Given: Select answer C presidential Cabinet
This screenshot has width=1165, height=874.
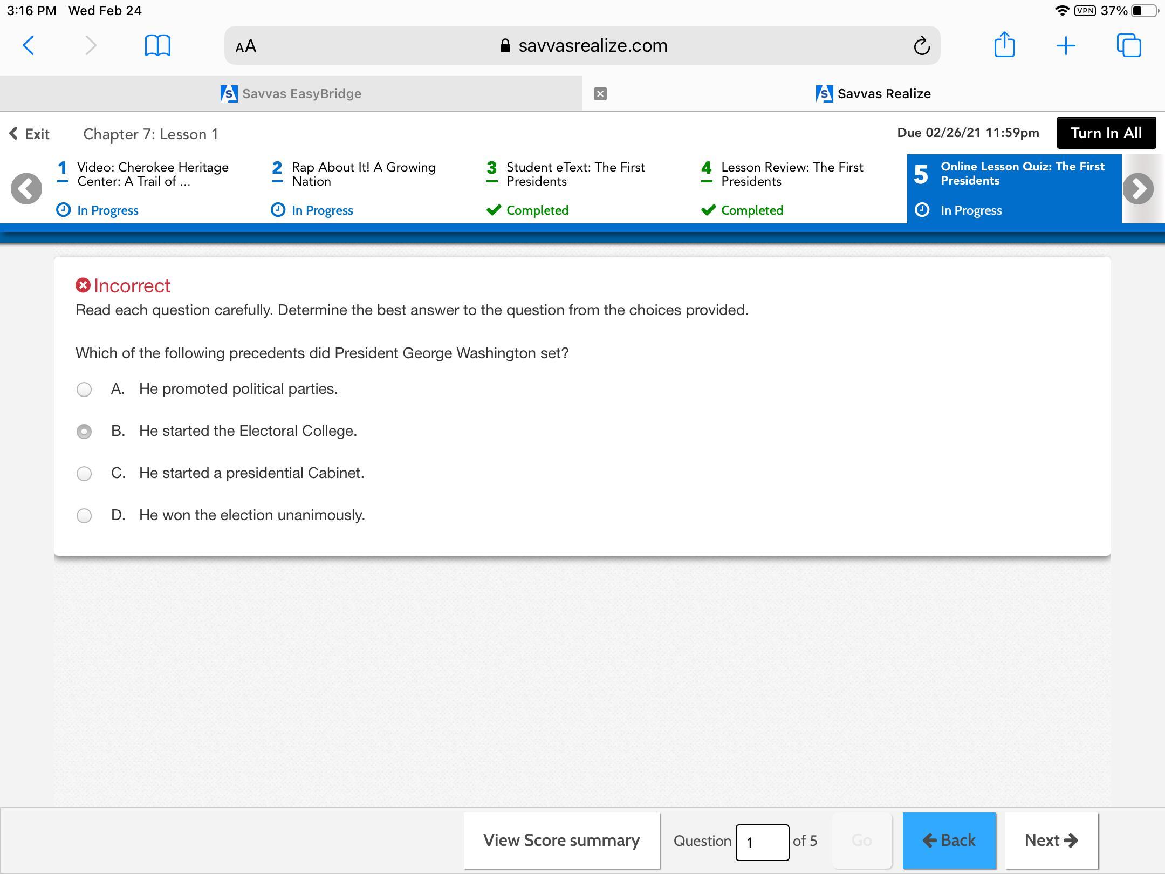Looking at the screenshot, I should coord(84,474).
